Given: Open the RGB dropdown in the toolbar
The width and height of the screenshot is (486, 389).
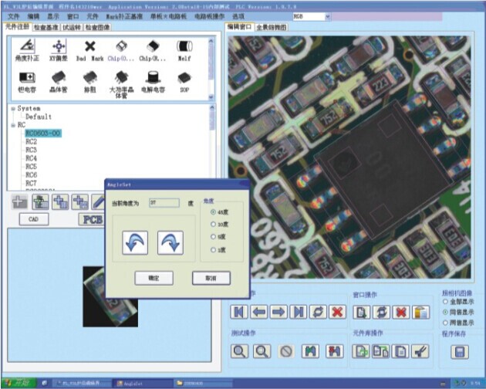Looking at the screenshot, I should [326, 15].
